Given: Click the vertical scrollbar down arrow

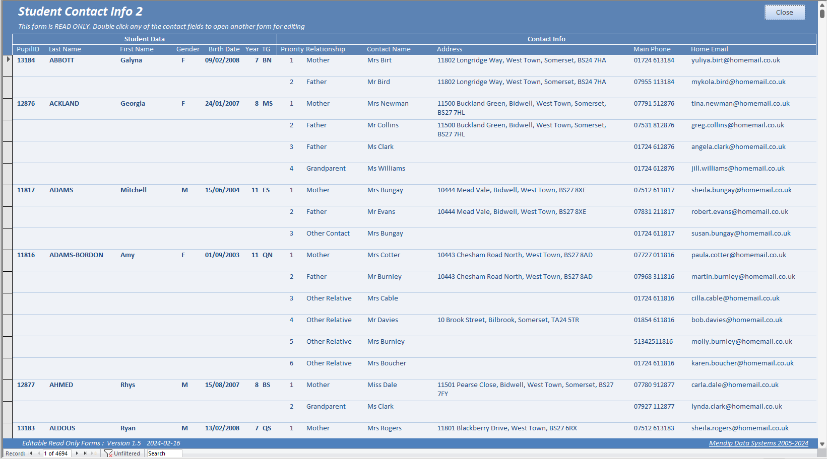Looking at the screenshot, I should [x=822, y=444].
